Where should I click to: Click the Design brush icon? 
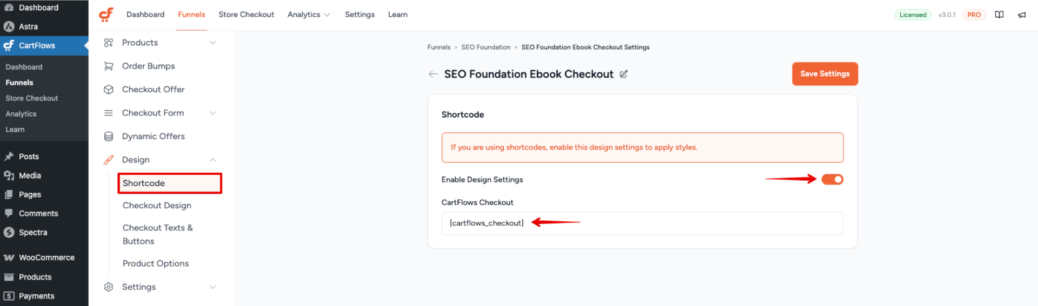(109, 160)
